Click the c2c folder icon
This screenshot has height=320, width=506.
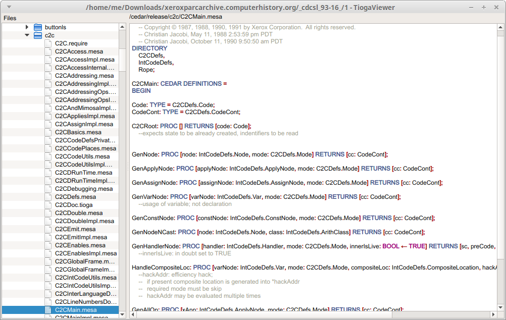pos(38,35)
